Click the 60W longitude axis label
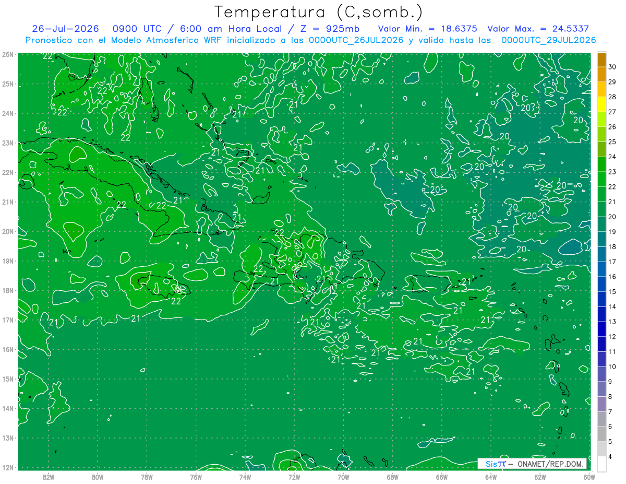The height and width of the screenshot is (484, 626). pos(589,477)
